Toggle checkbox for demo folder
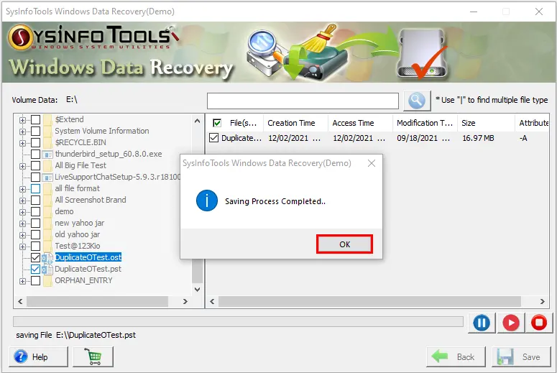The image size is (557, 373). click(35, 212)
